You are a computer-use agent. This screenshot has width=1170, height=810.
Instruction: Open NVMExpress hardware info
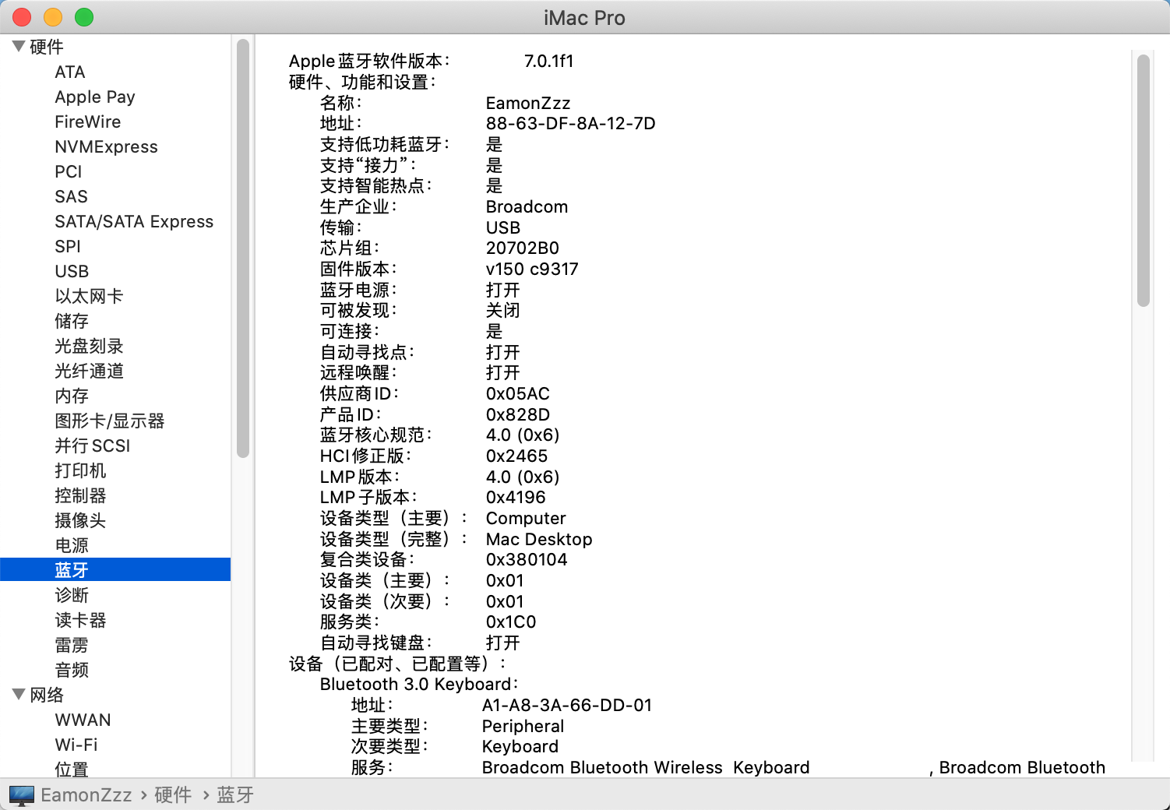coord(106,146)
